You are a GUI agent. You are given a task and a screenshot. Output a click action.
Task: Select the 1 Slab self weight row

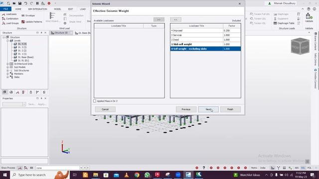point(205,44)
